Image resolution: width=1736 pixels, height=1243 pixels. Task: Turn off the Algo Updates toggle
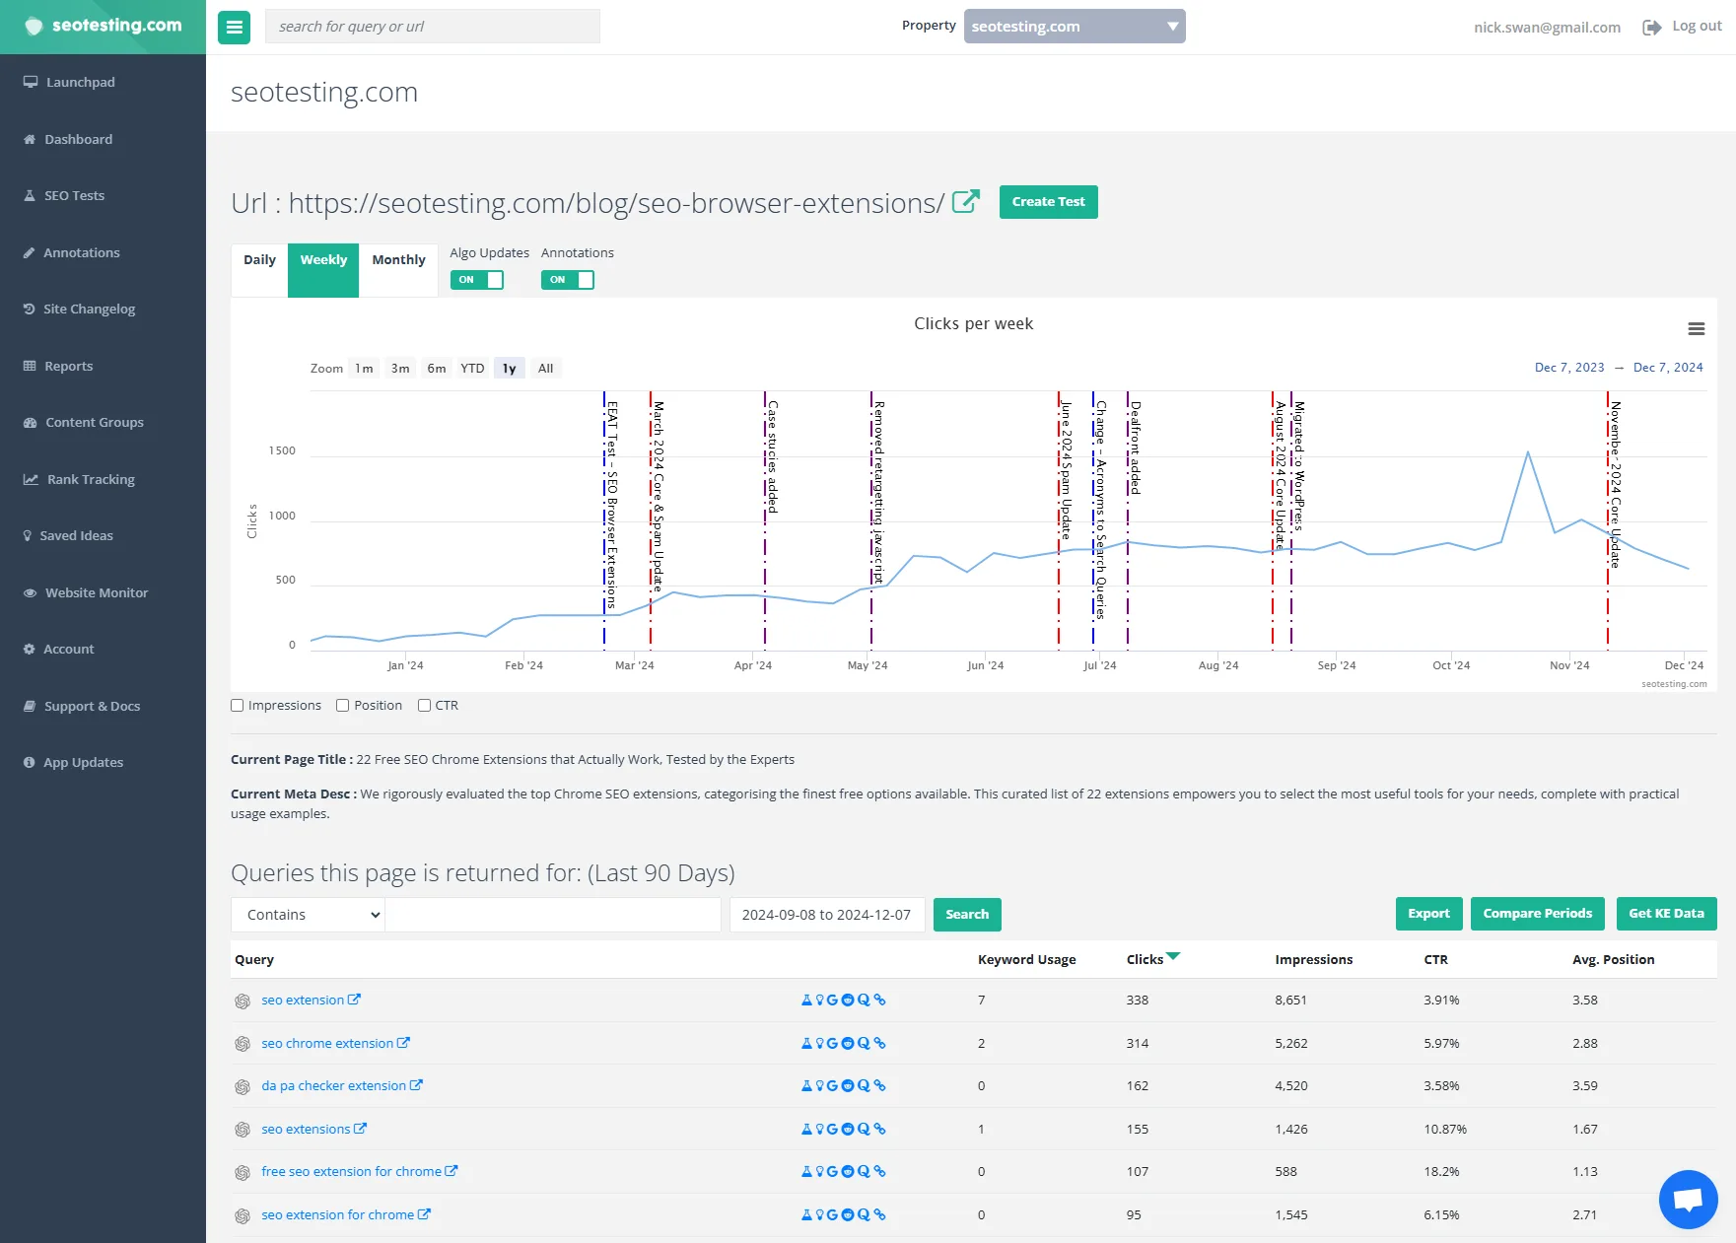(x=477, y=280)
